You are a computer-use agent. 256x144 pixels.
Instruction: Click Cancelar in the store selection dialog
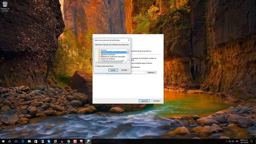(124, 70)
